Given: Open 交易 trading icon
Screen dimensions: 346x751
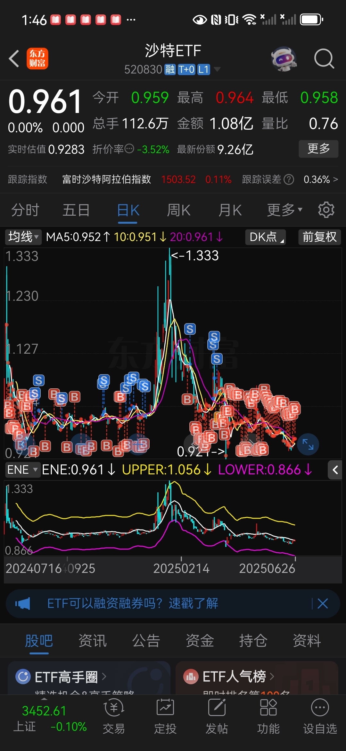Looking at the screenshot, I should click(114, 716).
